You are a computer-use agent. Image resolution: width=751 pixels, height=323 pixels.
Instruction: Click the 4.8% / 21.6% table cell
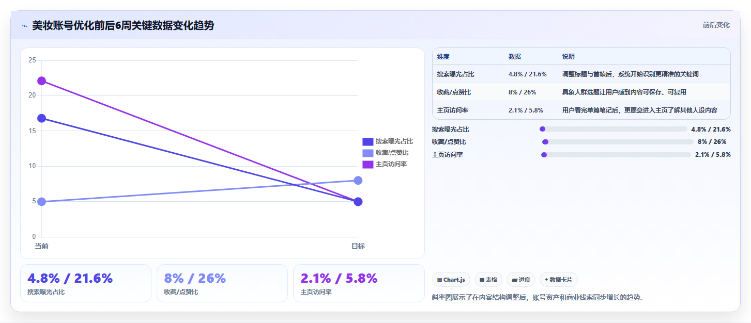pyautogui.click(x=528, y=74)
